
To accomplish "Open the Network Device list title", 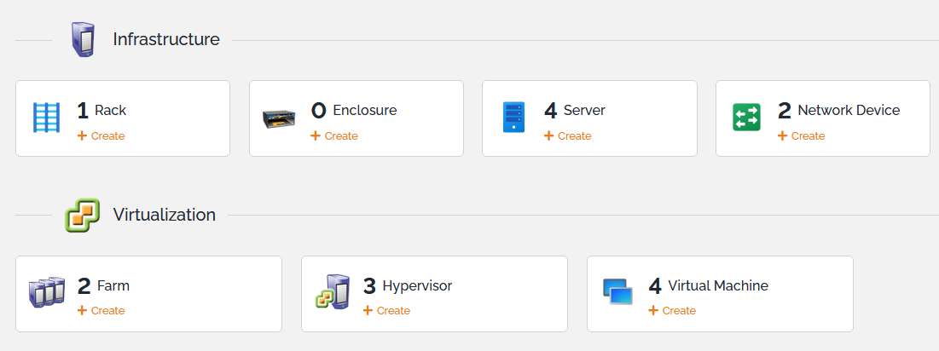I will tap(848, 110).
